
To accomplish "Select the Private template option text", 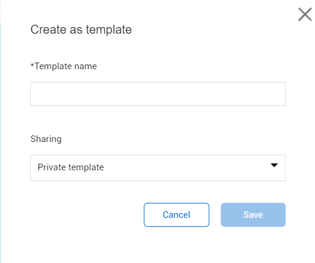I will pos(71,167).
